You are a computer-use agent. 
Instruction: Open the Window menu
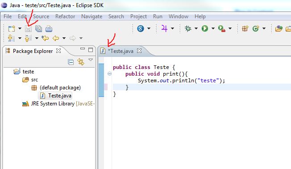coord(179,16)
